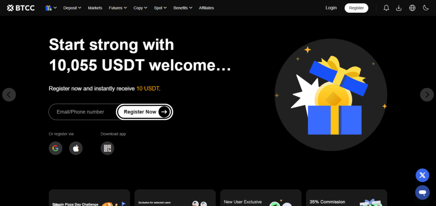Open the language globe selector
Screen dimensions: 436x206
412,8
